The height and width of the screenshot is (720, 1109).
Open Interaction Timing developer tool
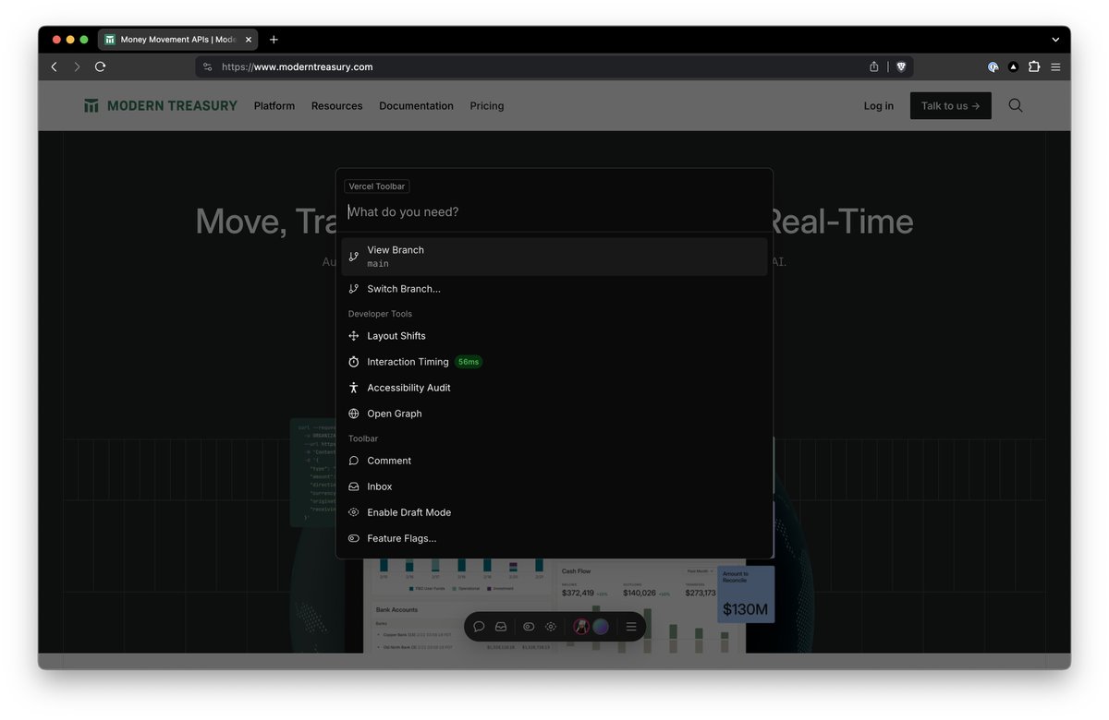(x=554, y=362)
